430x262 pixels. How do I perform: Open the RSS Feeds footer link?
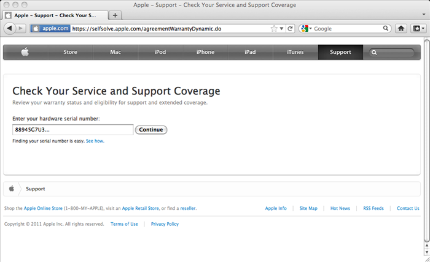373,208
